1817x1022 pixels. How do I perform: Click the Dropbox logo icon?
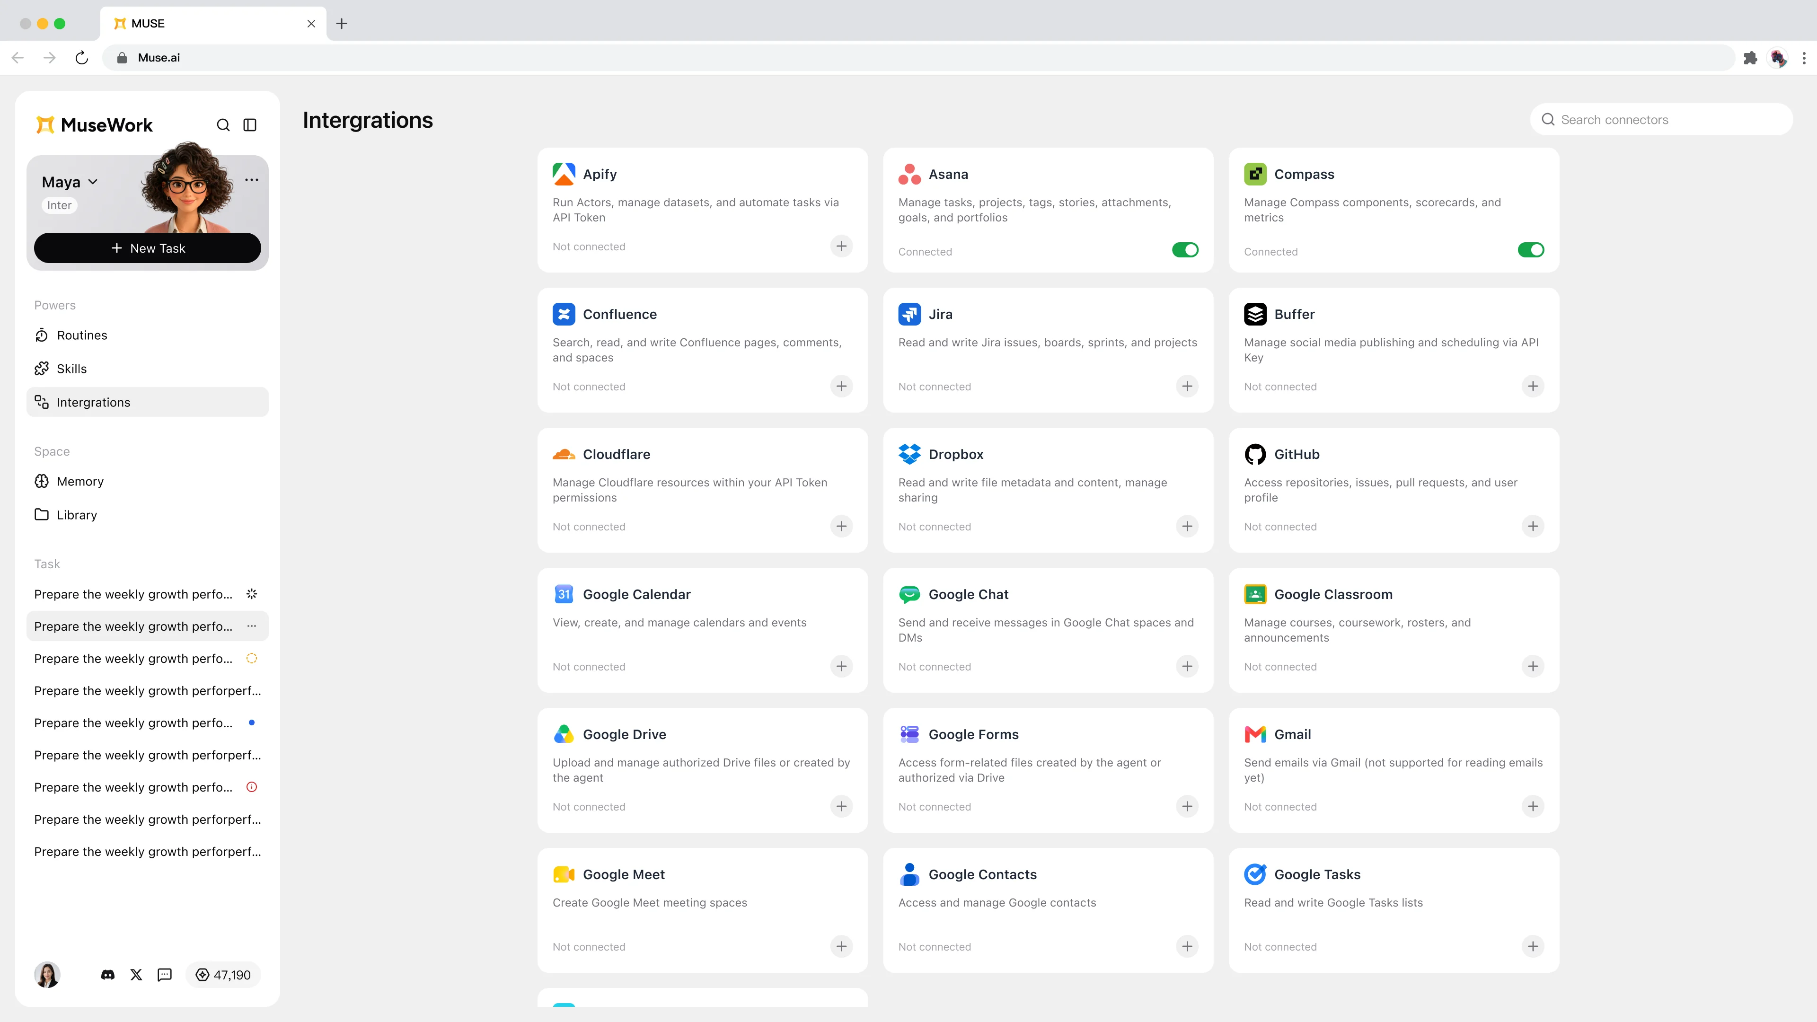point(909,454)
